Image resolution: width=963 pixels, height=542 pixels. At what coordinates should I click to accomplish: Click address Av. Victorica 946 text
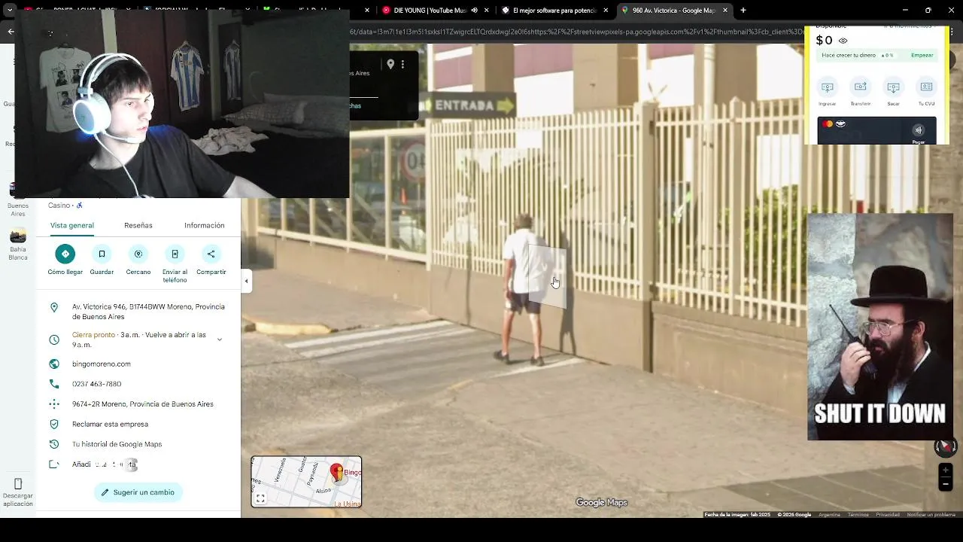148,312
